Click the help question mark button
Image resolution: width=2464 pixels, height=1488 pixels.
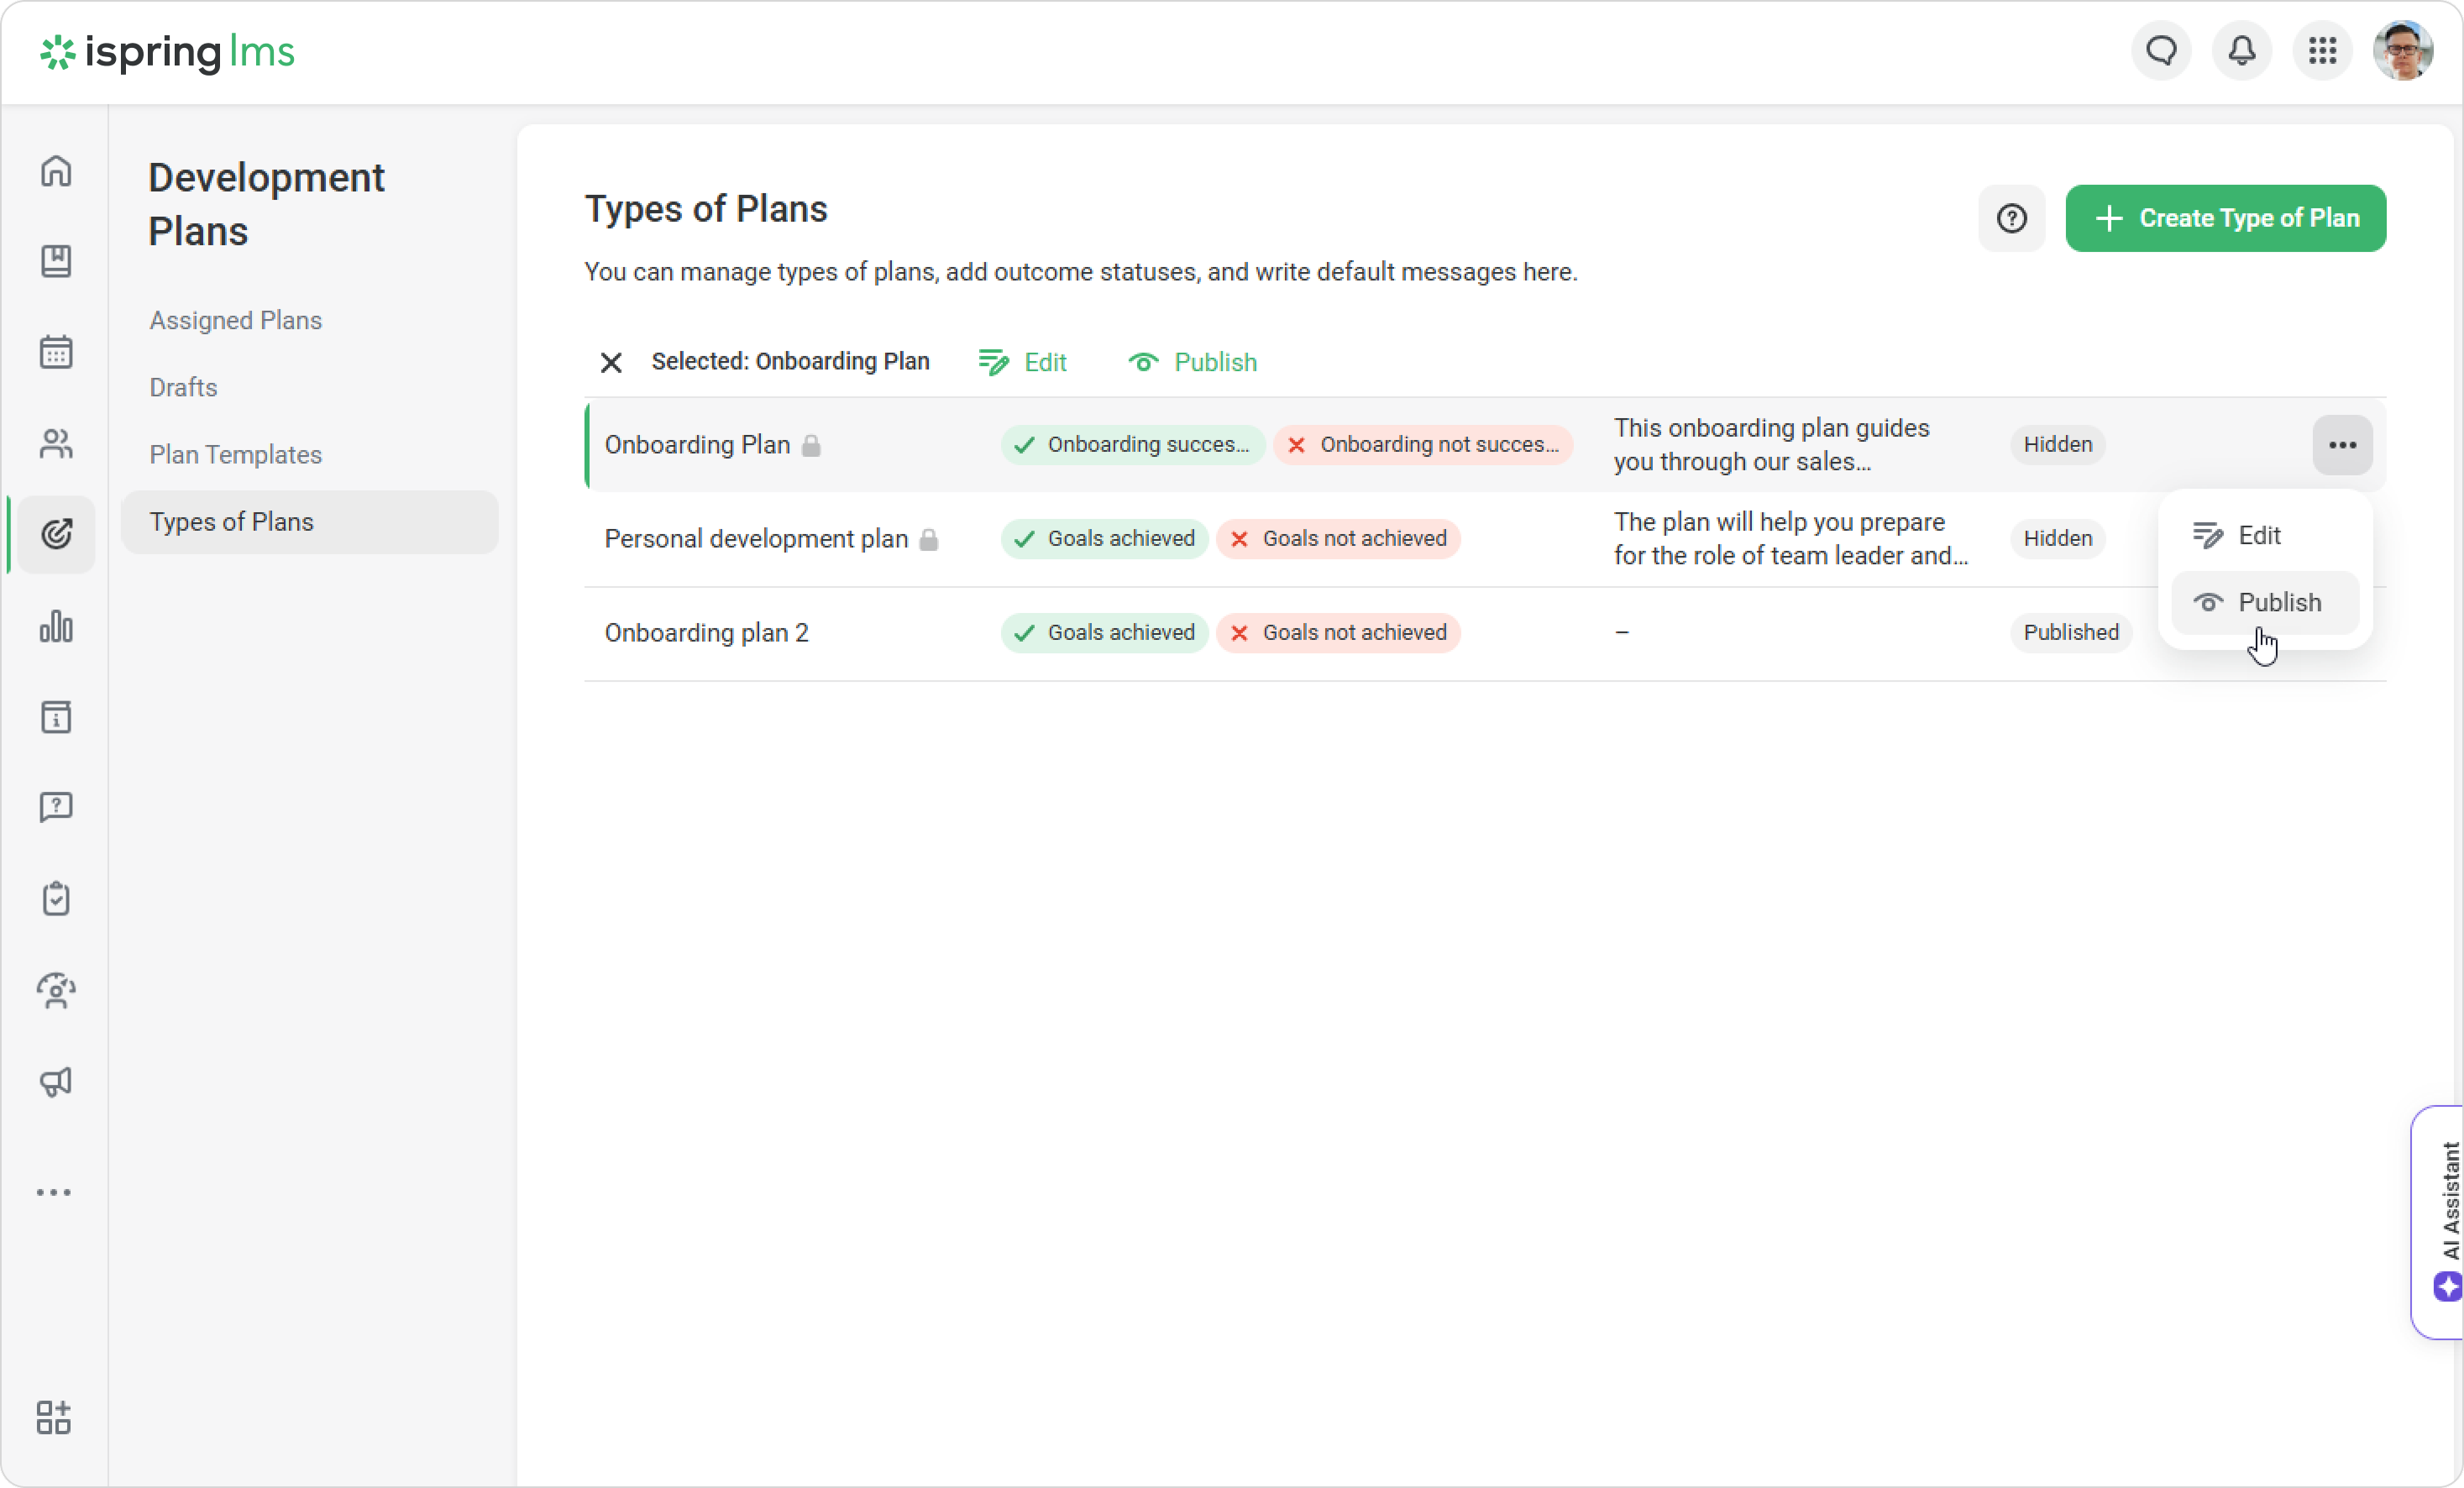(x=2011, y=218)
